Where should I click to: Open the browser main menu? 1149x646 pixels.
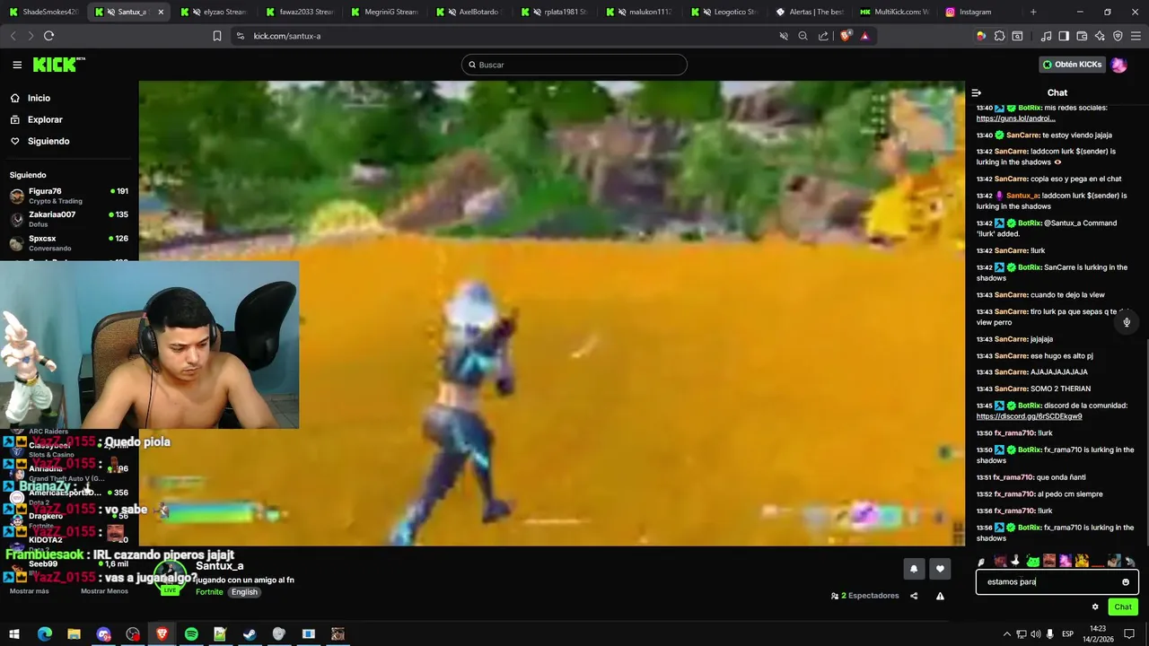tap(1136, 36)
